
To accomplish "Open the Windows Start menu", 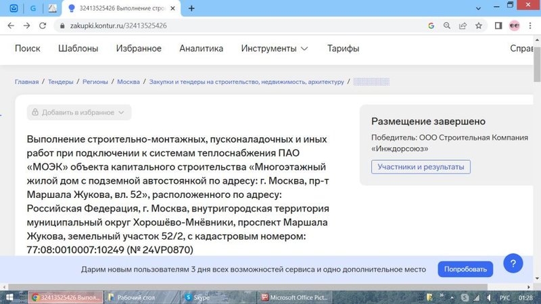I will click(x=9, y=297).
